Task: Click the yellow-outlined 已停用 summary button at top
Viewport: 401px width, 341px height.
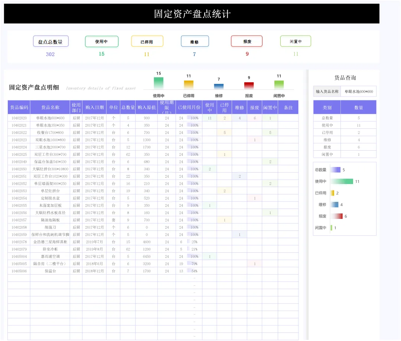Action: coord(147,42)
